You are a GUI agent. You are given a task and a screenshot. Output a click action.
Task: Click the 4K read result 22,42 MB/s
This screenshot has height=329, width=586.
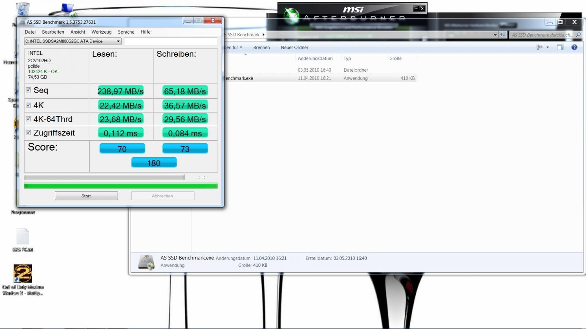point(120,105)
